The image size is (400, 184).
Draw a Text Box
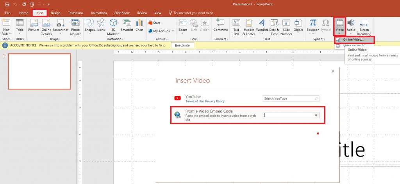coord(236,27)
